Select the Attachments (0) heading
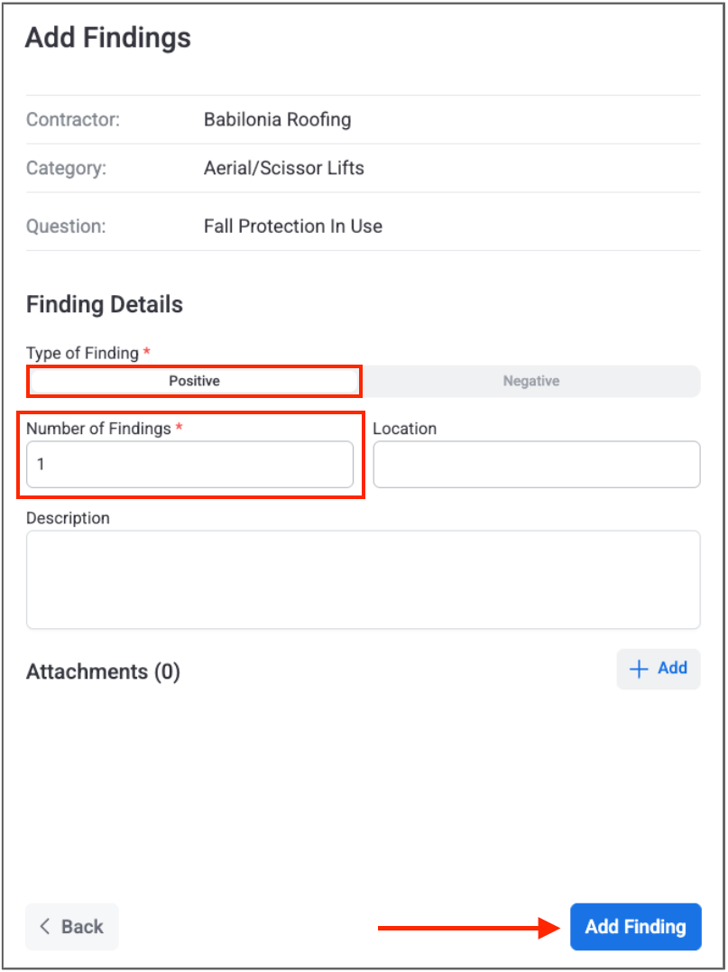 point(103,671)
